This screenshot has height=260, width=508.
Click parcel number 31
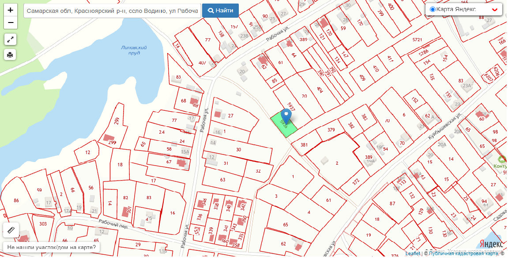226,163
